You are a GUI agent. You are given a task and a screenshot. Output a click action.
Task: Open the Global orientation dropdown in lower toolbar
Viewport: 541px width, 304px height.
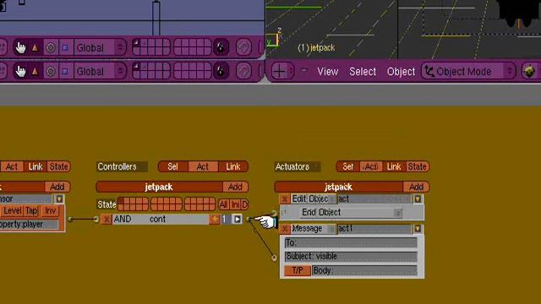pos(100,71)
